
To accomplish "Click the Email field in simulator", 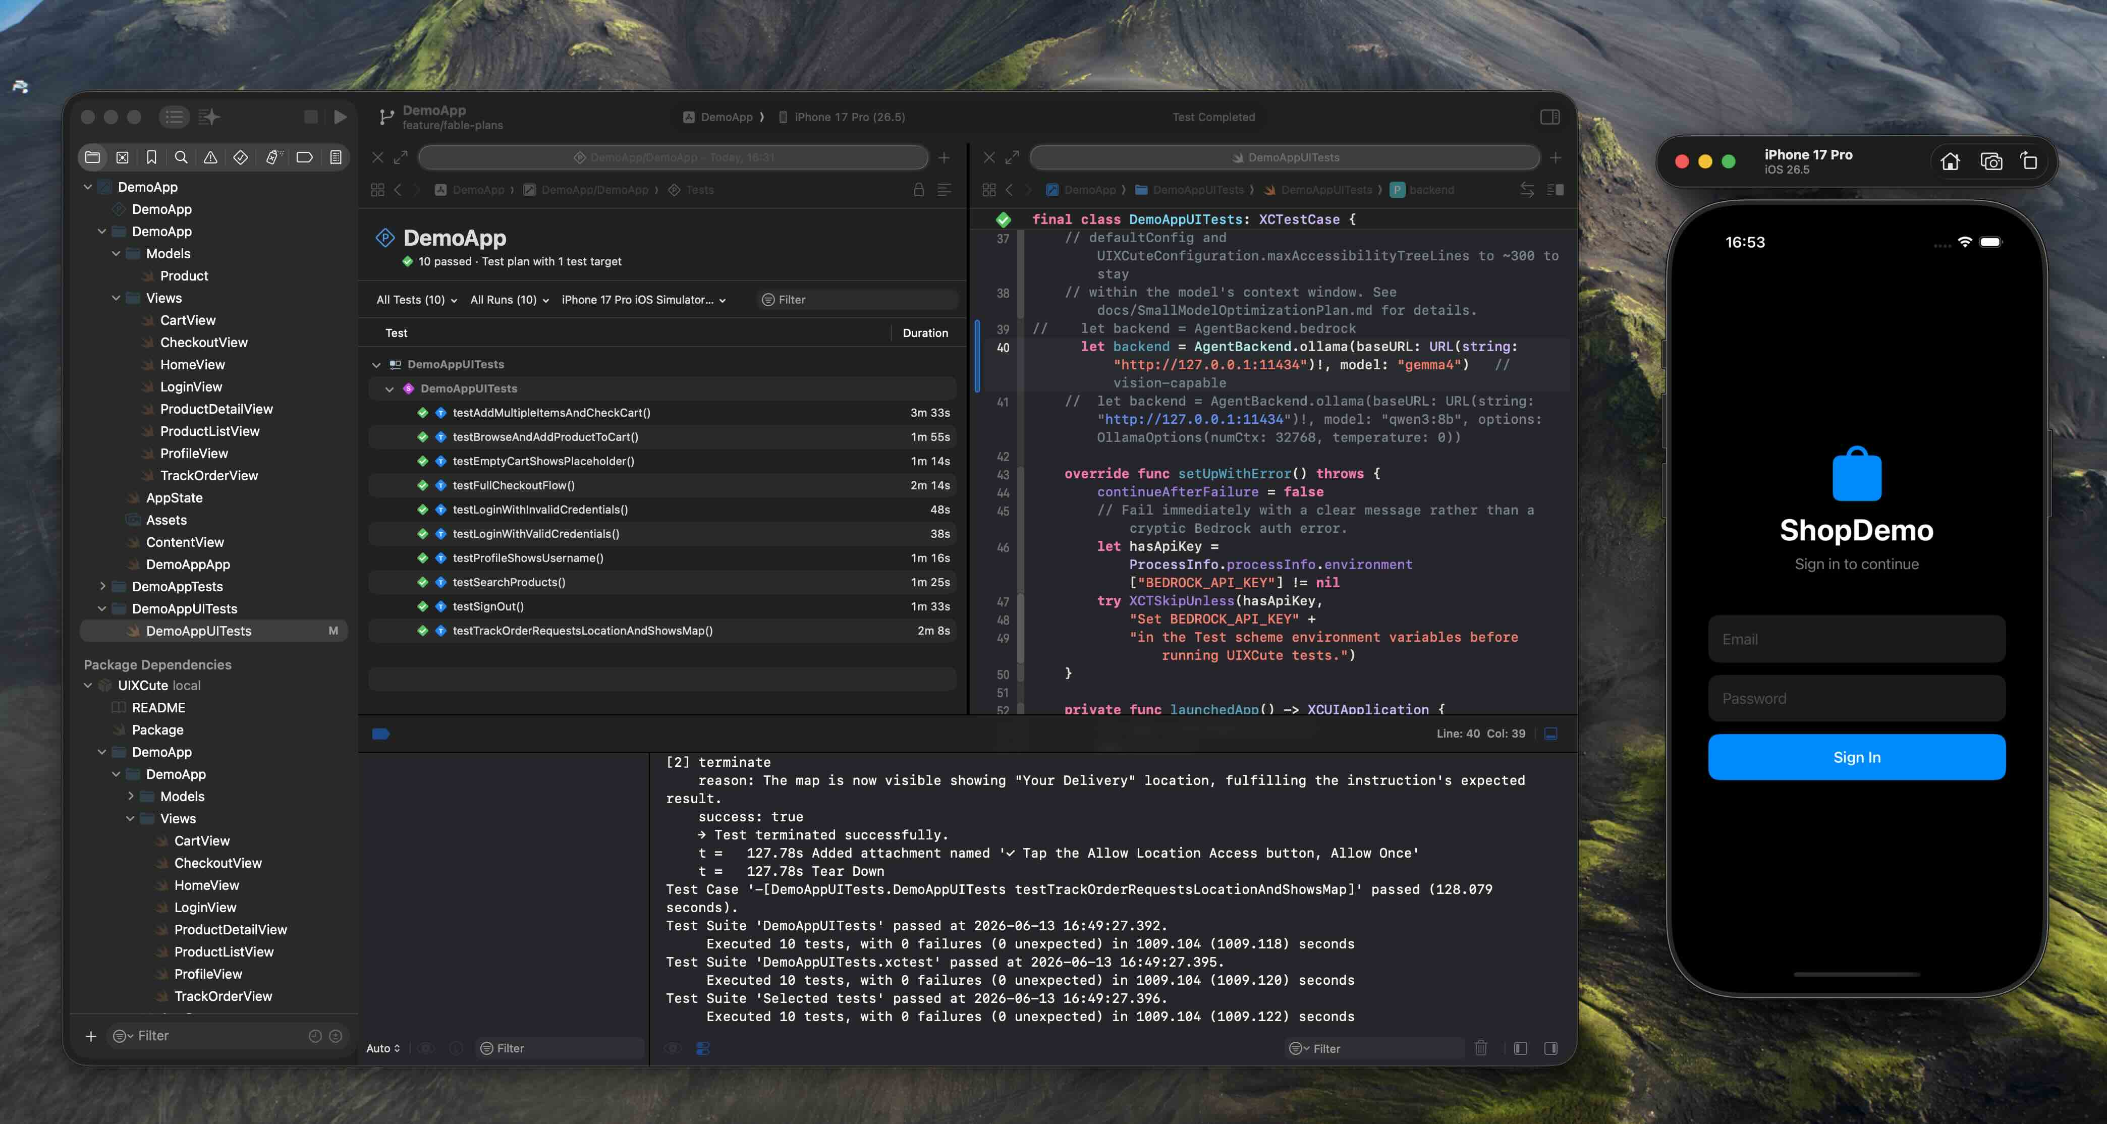I will [x=1857, y=639].
